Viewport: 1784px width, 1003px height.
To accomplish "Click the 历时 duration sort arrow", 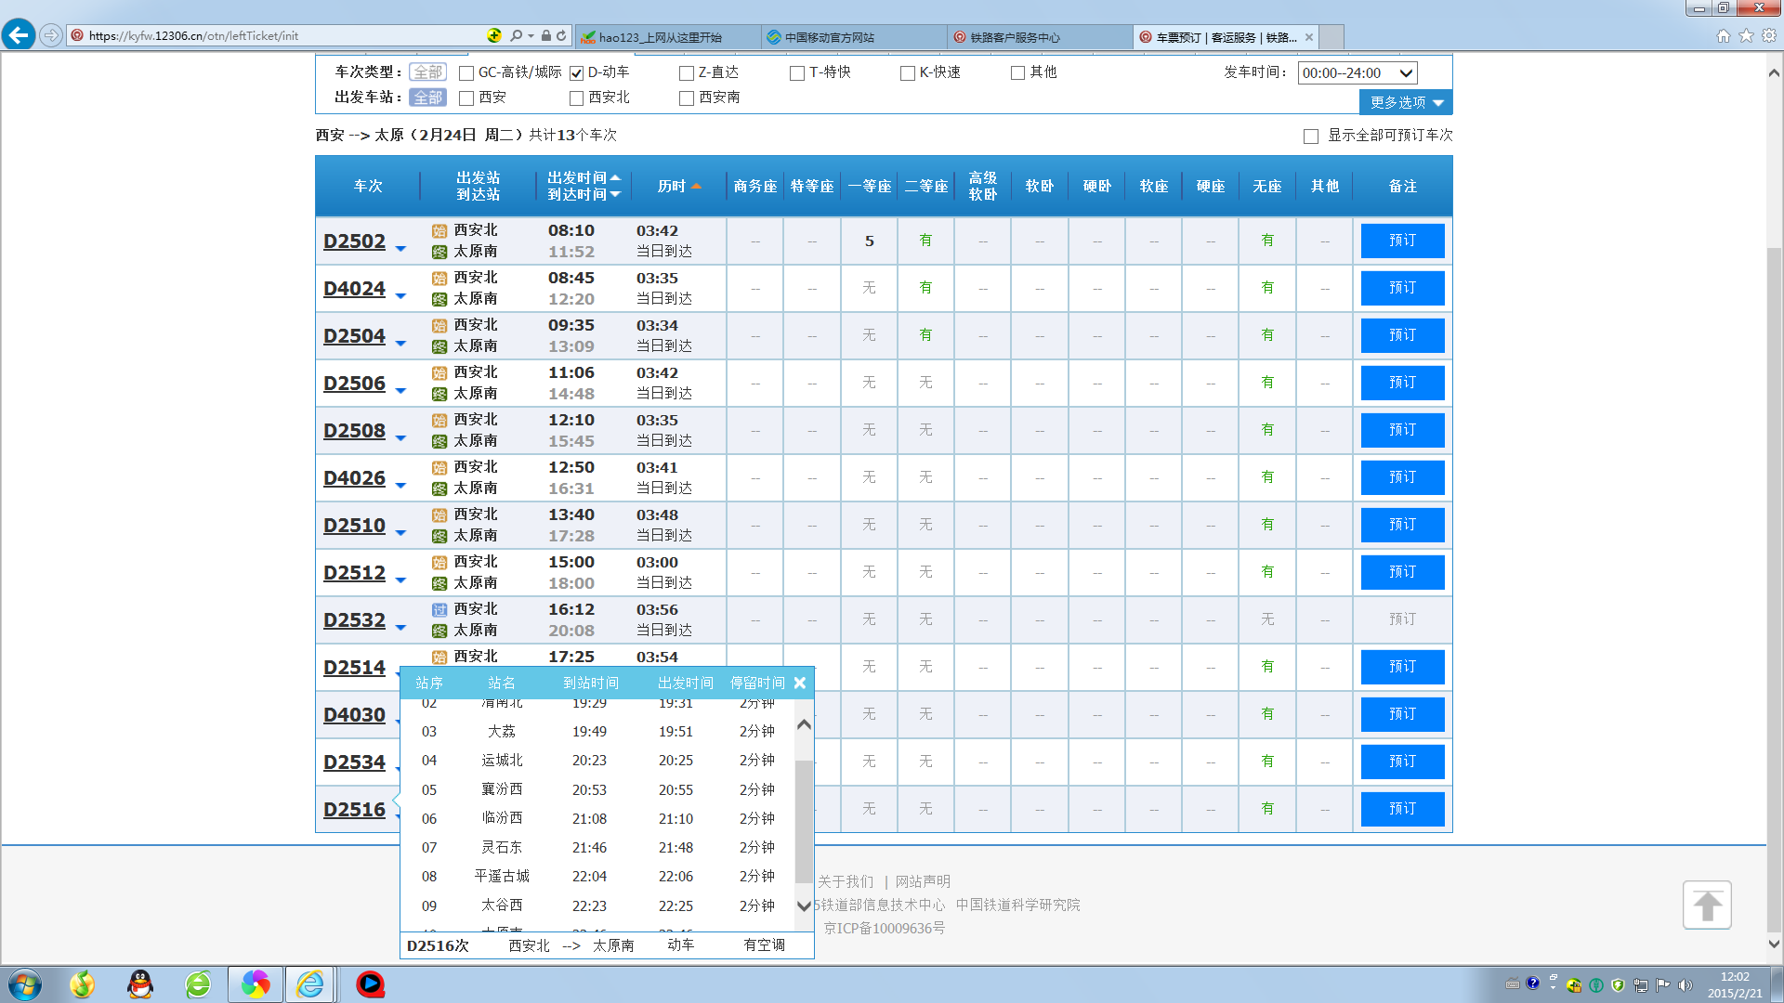I will click(696, 187).
